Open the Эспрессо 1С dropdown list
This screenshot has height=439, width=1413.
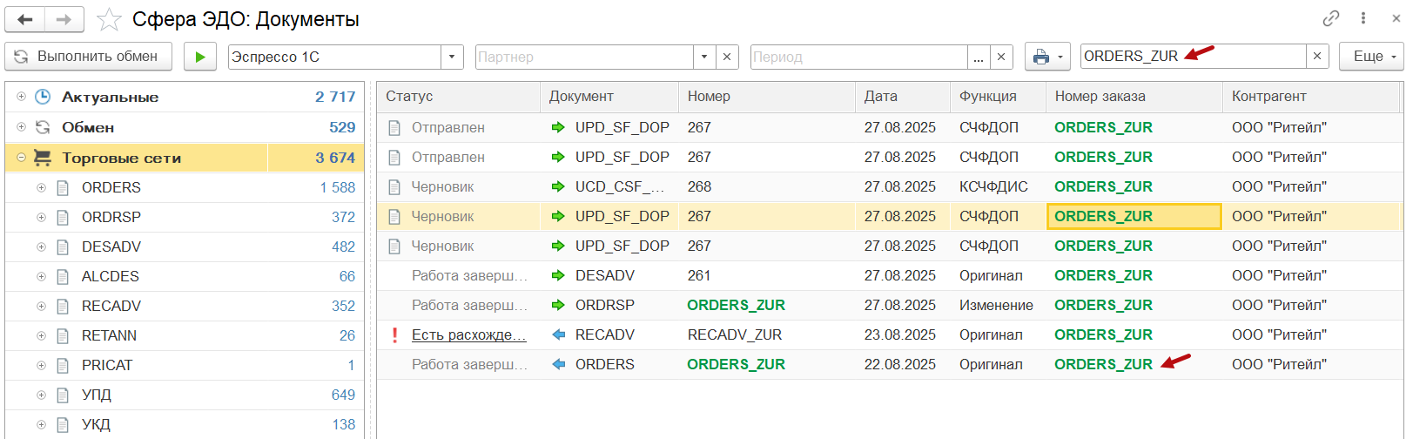[x=452, y=57]
